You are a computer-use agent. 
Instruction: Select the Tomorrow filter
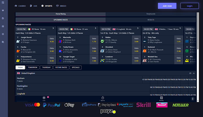(x=33, y=67)
